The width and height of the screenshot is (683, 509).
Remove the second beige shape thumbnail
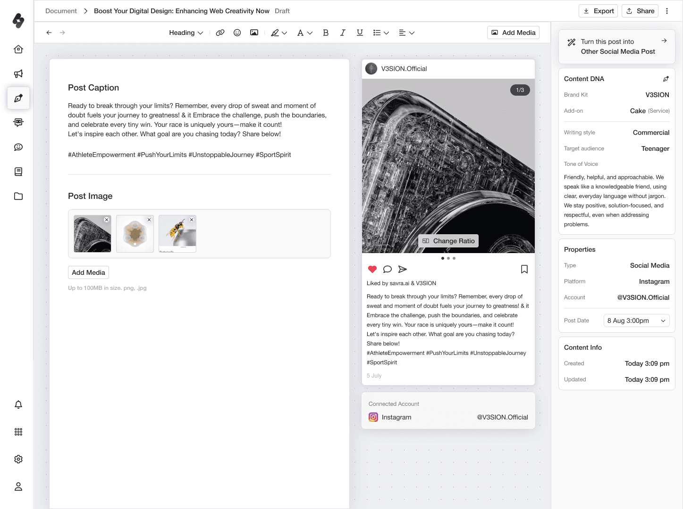coord(149,220)
